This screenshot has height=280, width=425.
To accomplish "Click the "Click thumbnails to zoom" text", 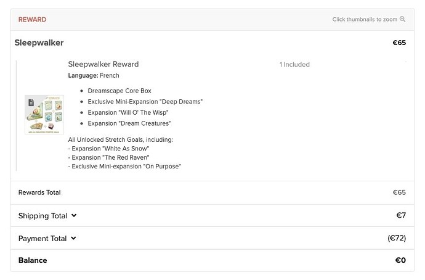I will (365, 20).
